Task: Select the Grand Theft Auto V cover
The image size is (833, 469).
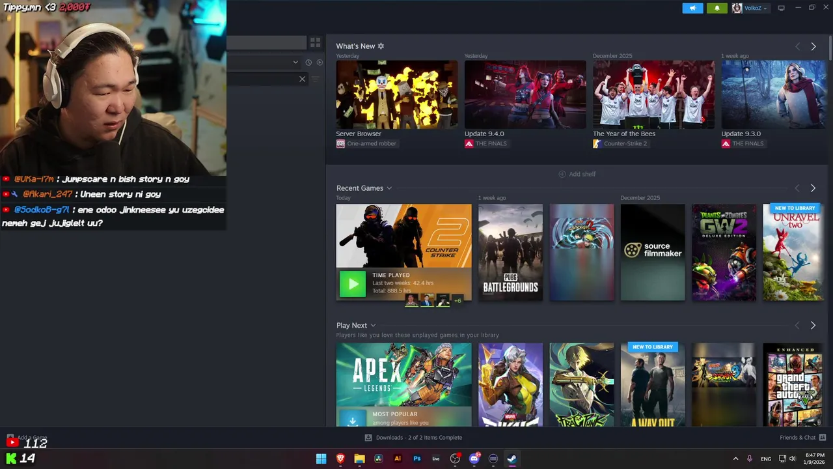Action: tap(793, 385)
